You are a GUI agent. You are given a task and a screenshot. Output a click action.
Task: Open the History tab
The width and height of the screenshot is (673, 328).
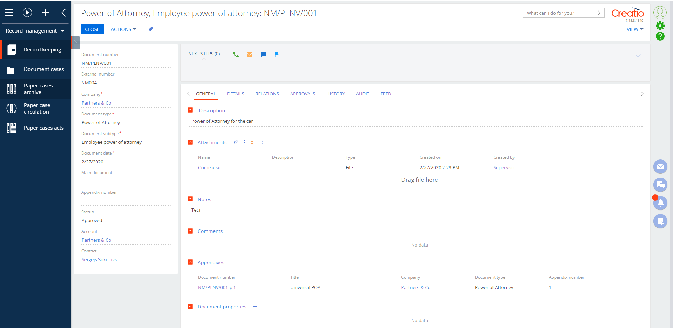click(335, 94)
